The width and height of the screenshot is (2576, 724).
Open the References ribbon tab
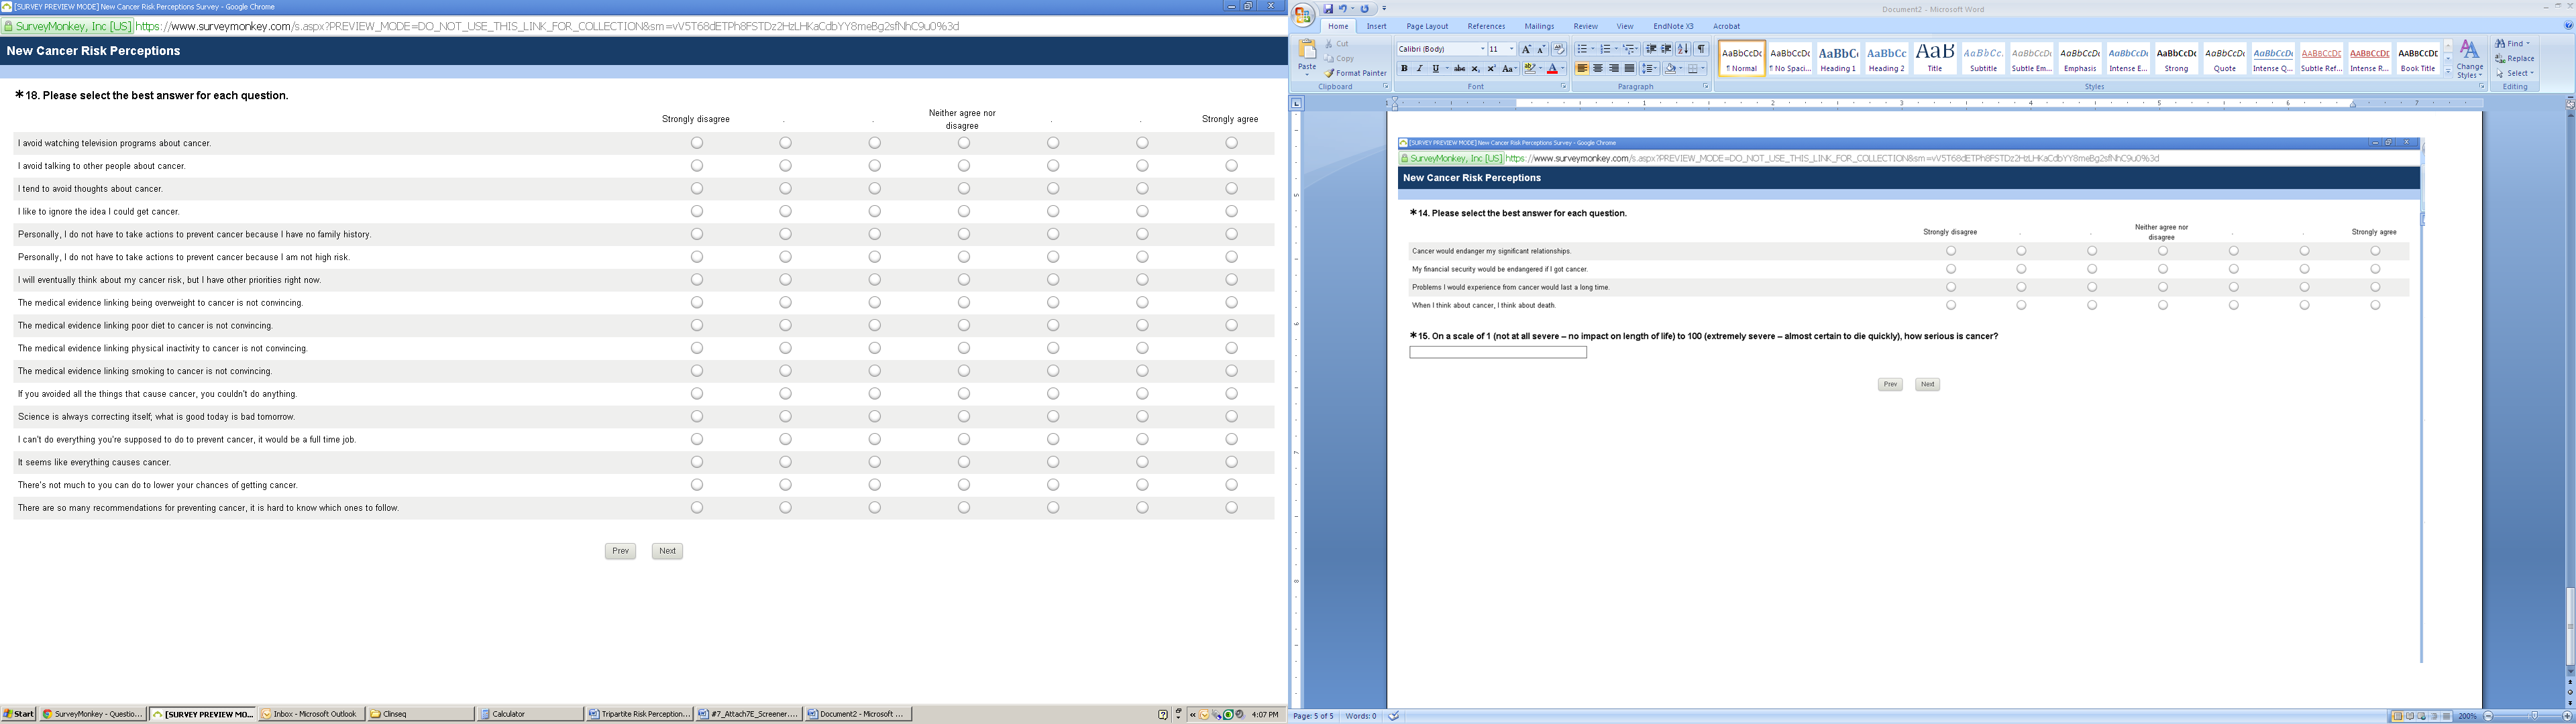tap(1486, 26)
